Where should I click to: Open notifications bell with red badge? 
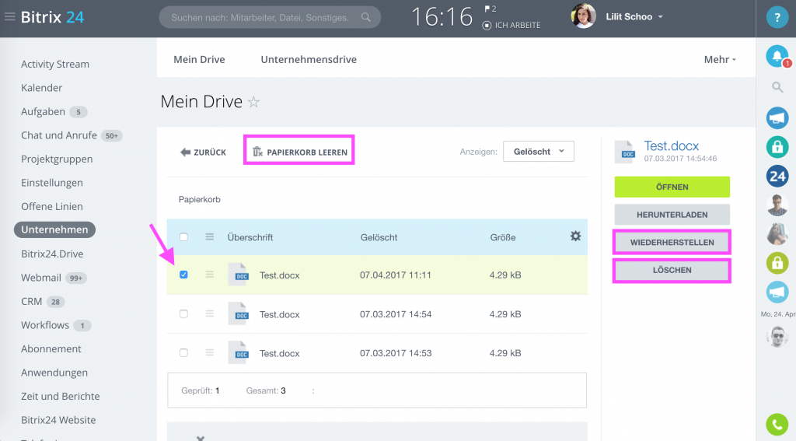[777, 57]
